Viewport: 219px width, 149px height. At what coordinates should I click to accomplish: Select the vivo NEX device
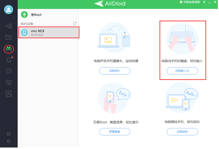pyautogui.click(x=49, y=32)
